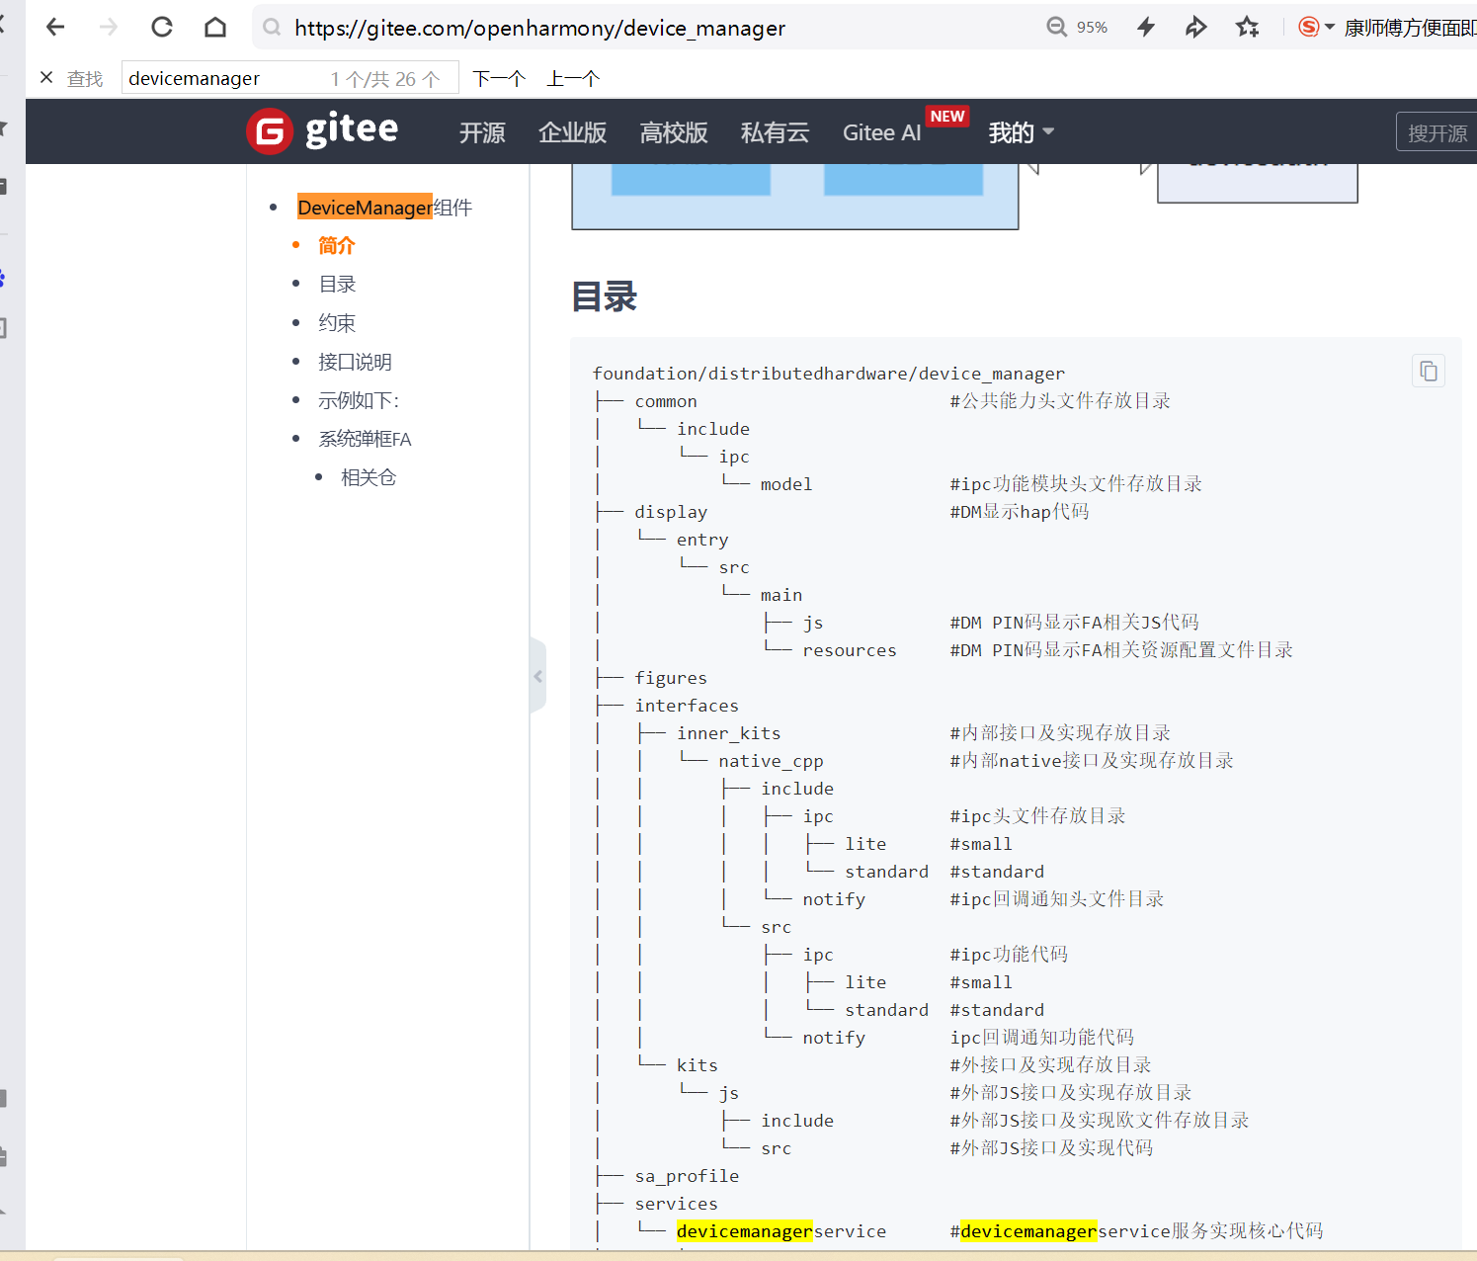Click the browser back arrow
Image resolution: width=1477 pixels, height=1261 pixels.
point(55,28)
